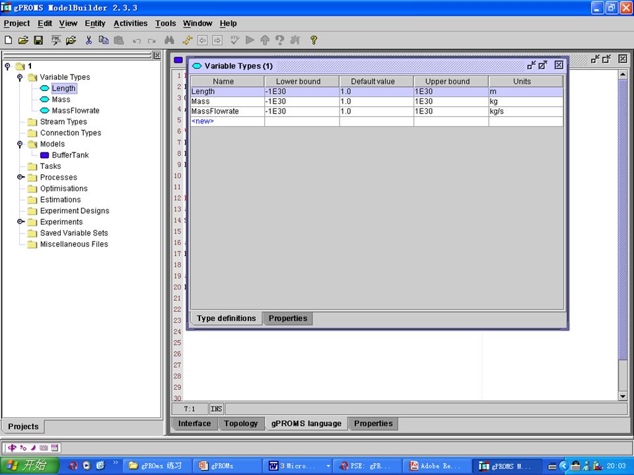
Task: Navigate forward with right arrow box icon
Action: point(217,40)
